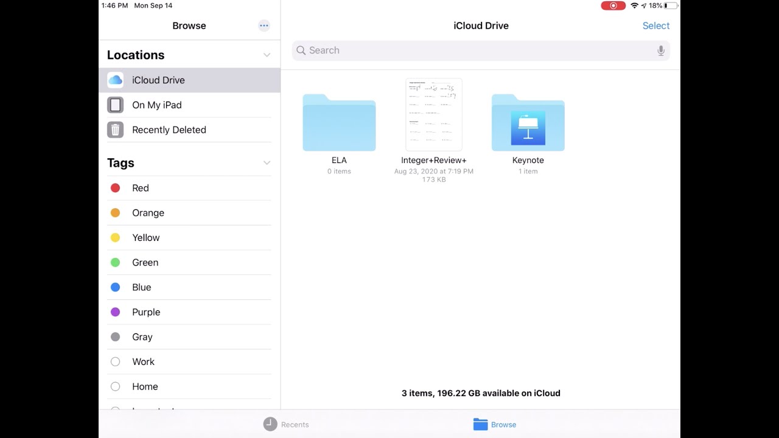Click the Recently Deleted trash icon

115,130
